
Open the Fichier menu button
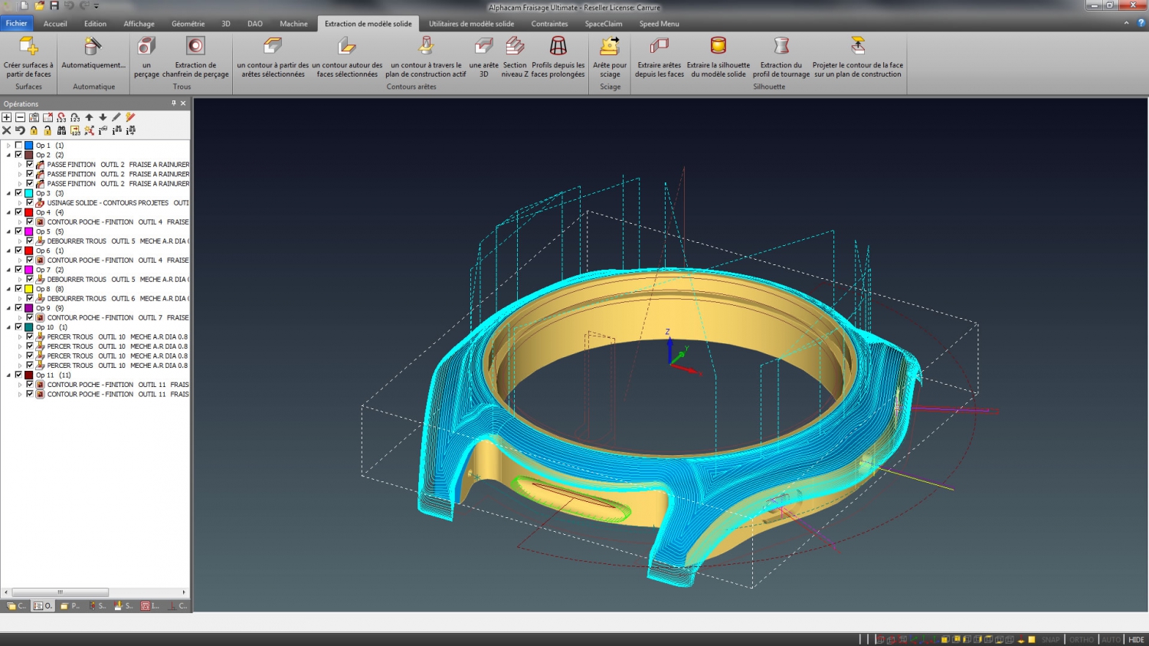(16, 24)
